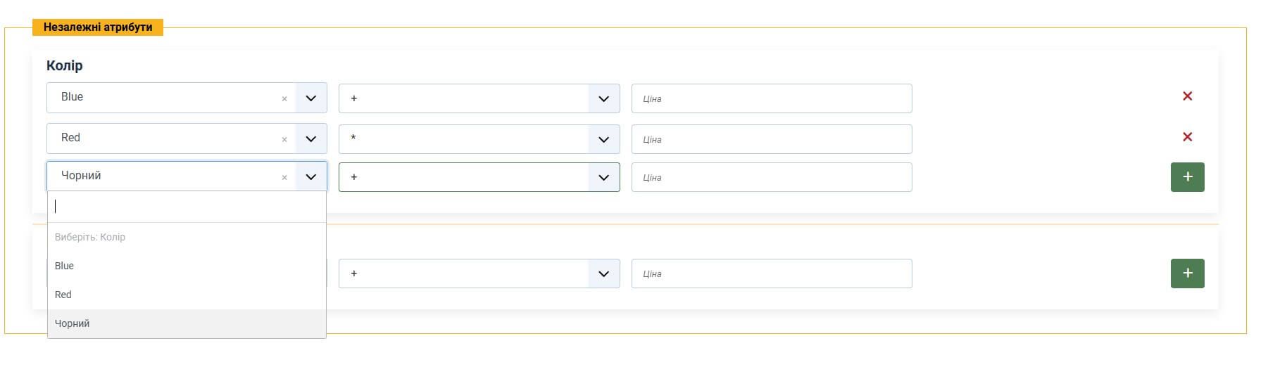Click the bottom green plus button
Viewport: 1268px width, 367px height.
1187,273
